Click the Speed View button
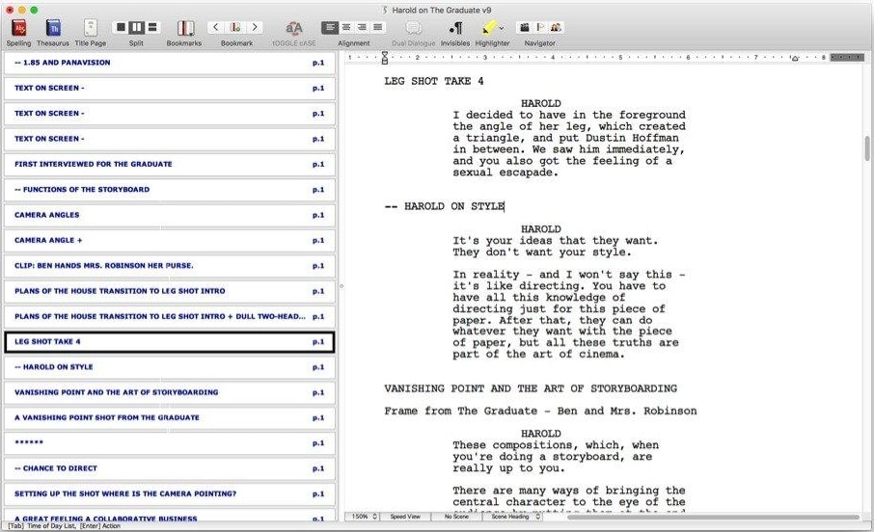This screenshot has height=532, width=874. (x=405, y=517)
